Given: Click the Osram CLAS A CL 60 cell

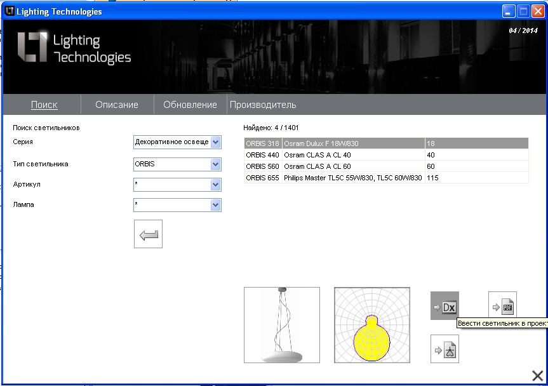Looking at the screenshot, I should [353, 166].
